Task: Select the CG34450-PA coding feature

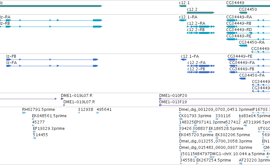Action: [242, 79]
